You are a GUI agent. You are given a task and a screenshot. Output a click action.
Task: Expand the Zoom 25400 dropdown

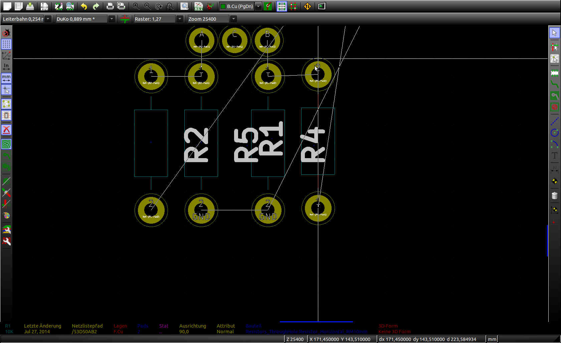[233, 19]
